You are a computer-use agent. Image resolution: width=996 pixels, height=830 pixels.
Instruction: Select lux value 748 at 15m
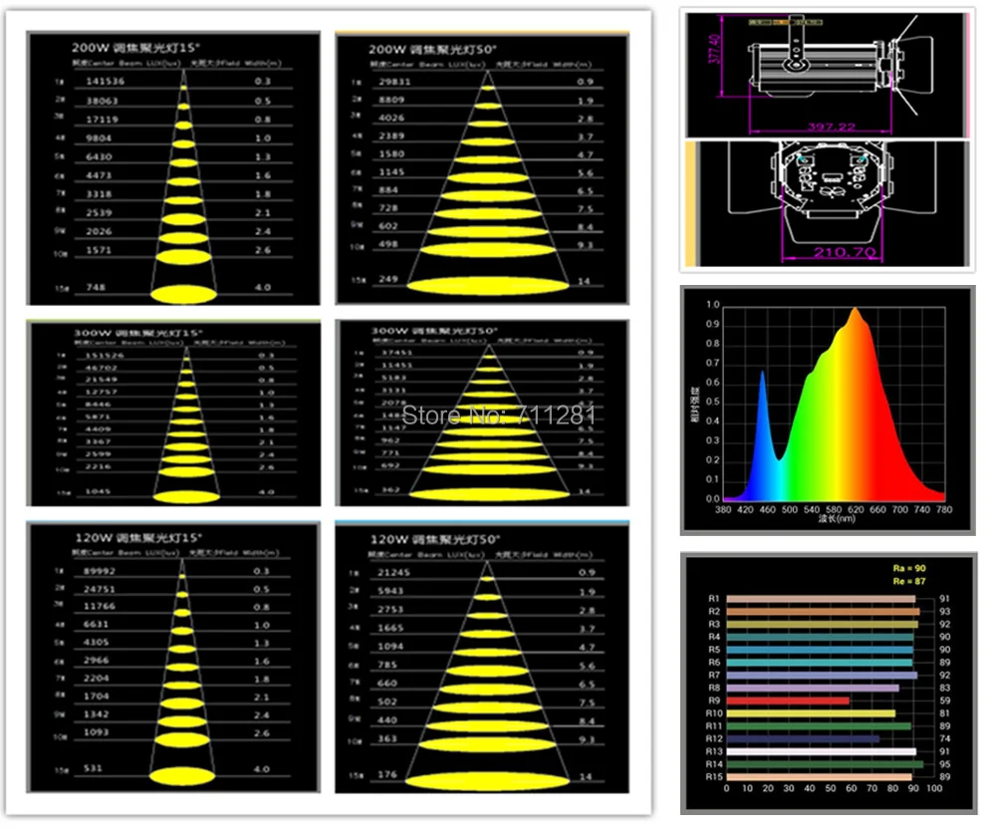(x=96, y=287)
